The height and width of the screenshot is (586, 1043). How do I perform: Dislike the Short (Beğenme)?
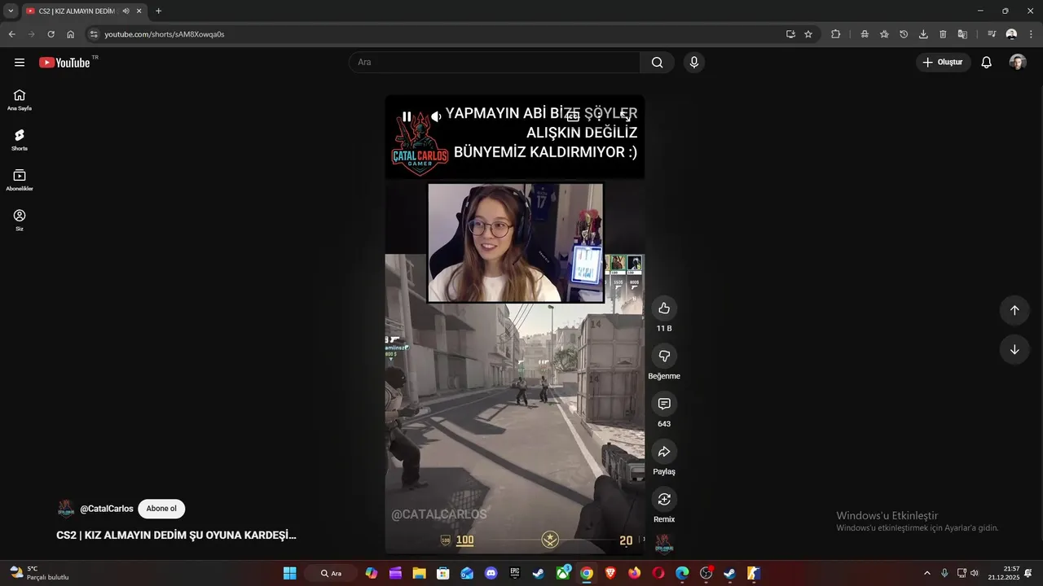pos(664,356)
